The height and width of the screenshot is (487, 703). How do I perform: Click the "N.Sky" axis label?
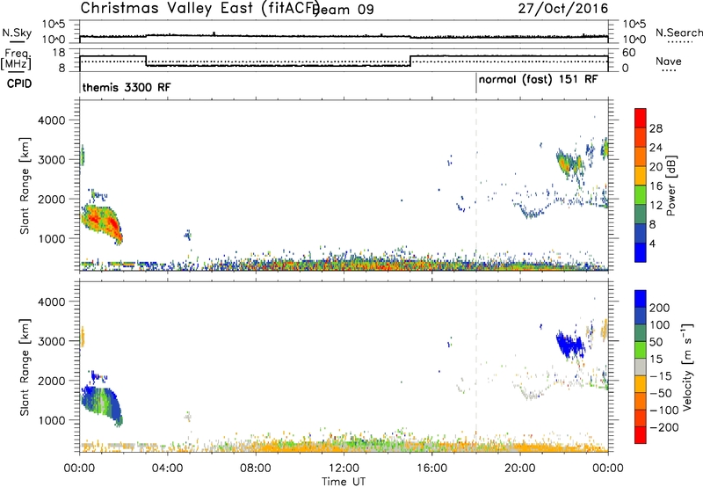click(x=17, y=33)
